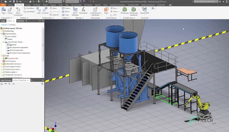Select the UCS tool
This screenshot has height=132, width=229.
coord(113,15)
